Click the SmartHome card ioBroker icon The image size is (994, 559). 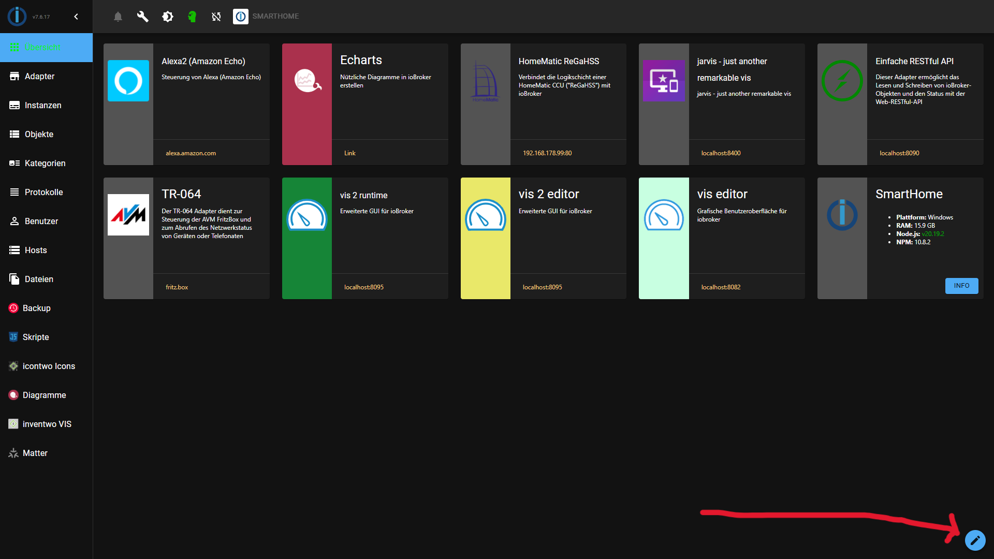(x=842, y=215)
